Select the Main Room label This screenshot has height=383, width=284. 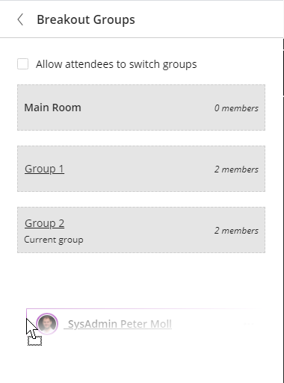pyautogui.click(x=52, y=108)
